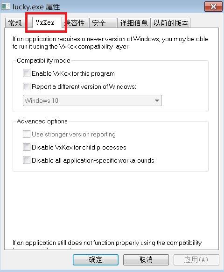Check Disable VxKex for child processes

tap(27, 147)
